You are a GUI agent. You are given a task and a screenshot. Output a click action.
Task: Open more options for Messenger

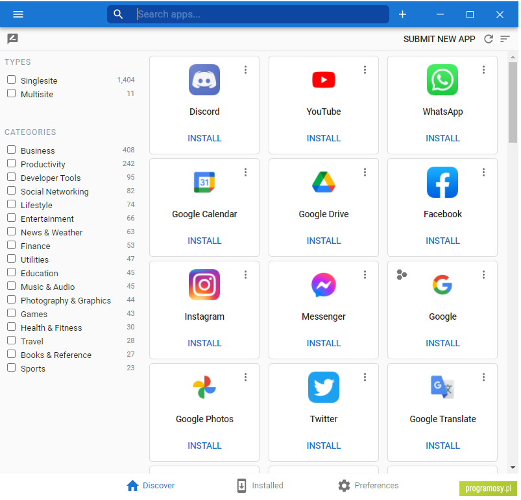tap(365, 274)
